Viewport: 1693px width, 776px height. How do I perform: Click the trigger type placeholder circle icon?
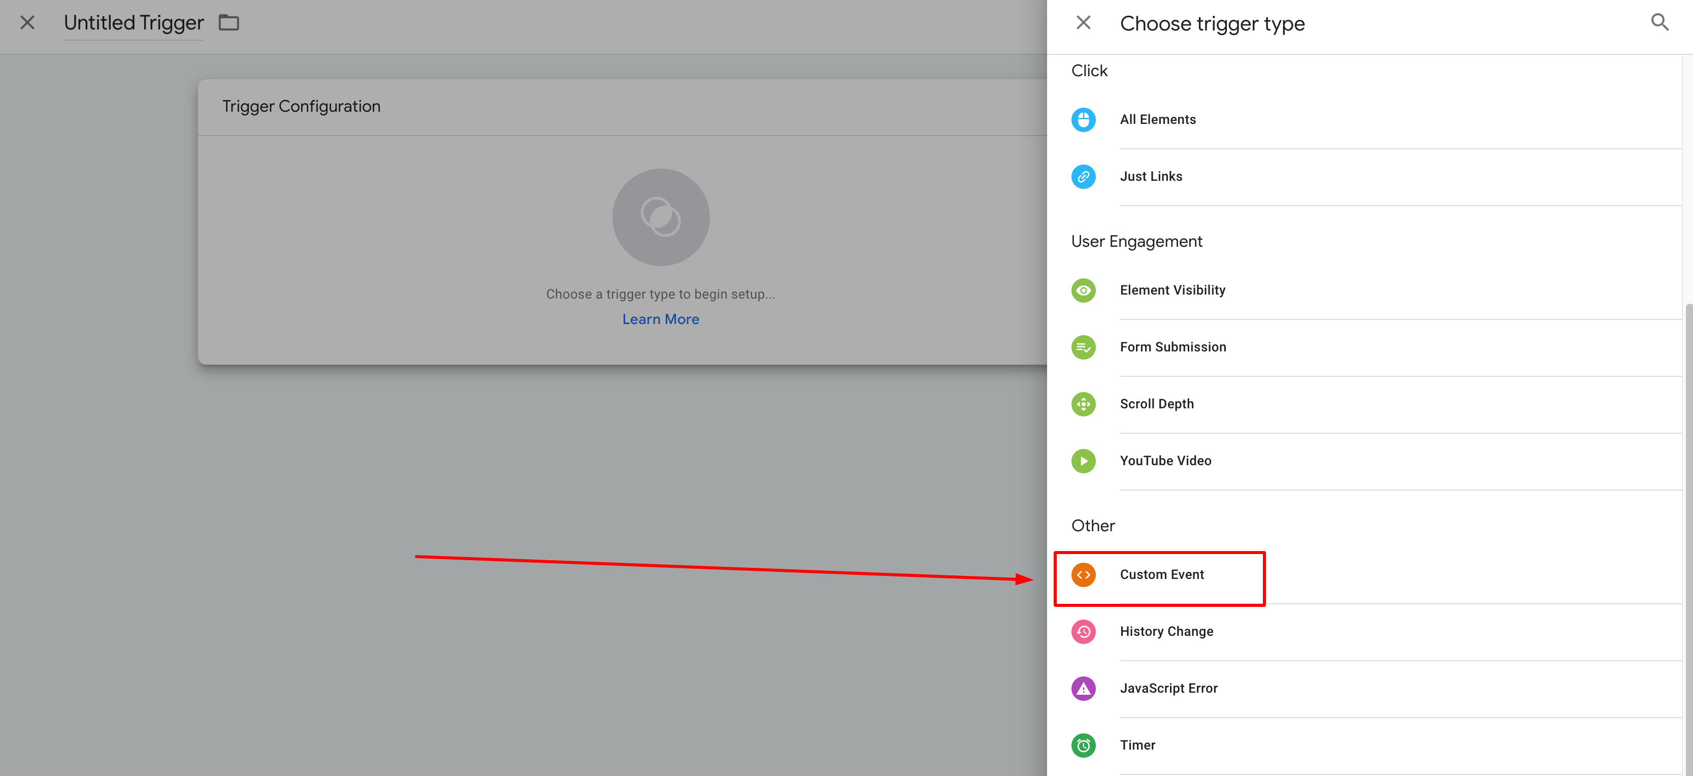(661, 217)
